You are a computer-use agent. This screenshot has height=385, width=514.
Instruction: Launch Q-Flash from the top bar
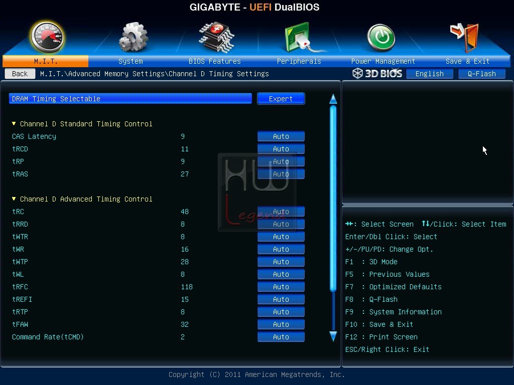pyautogui.click(x=481, y=74)
